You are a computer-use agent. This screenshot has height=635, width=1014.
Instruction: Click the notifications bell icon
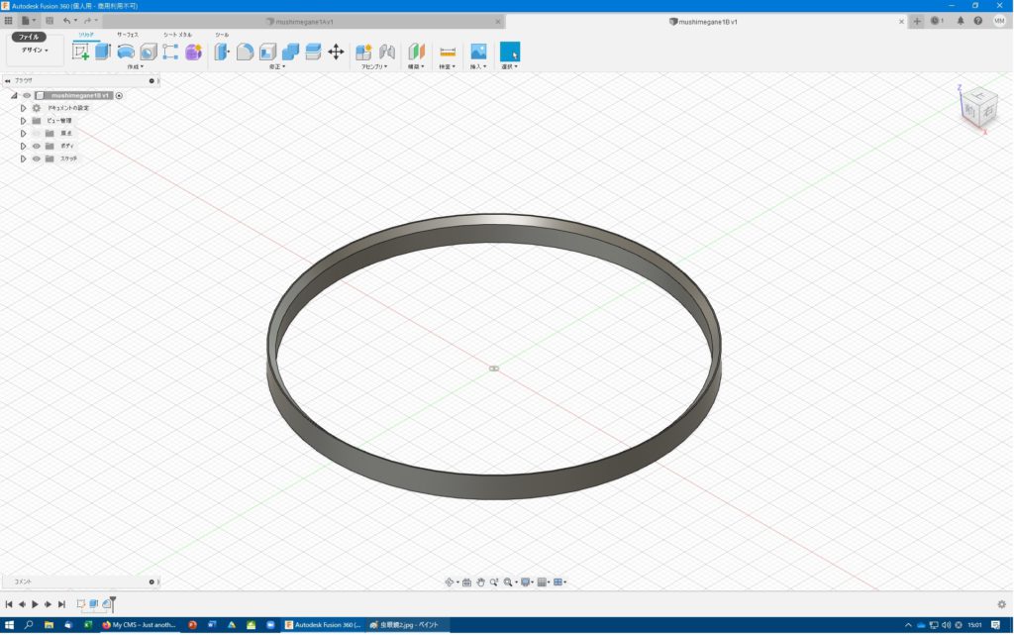coord(961,21)
